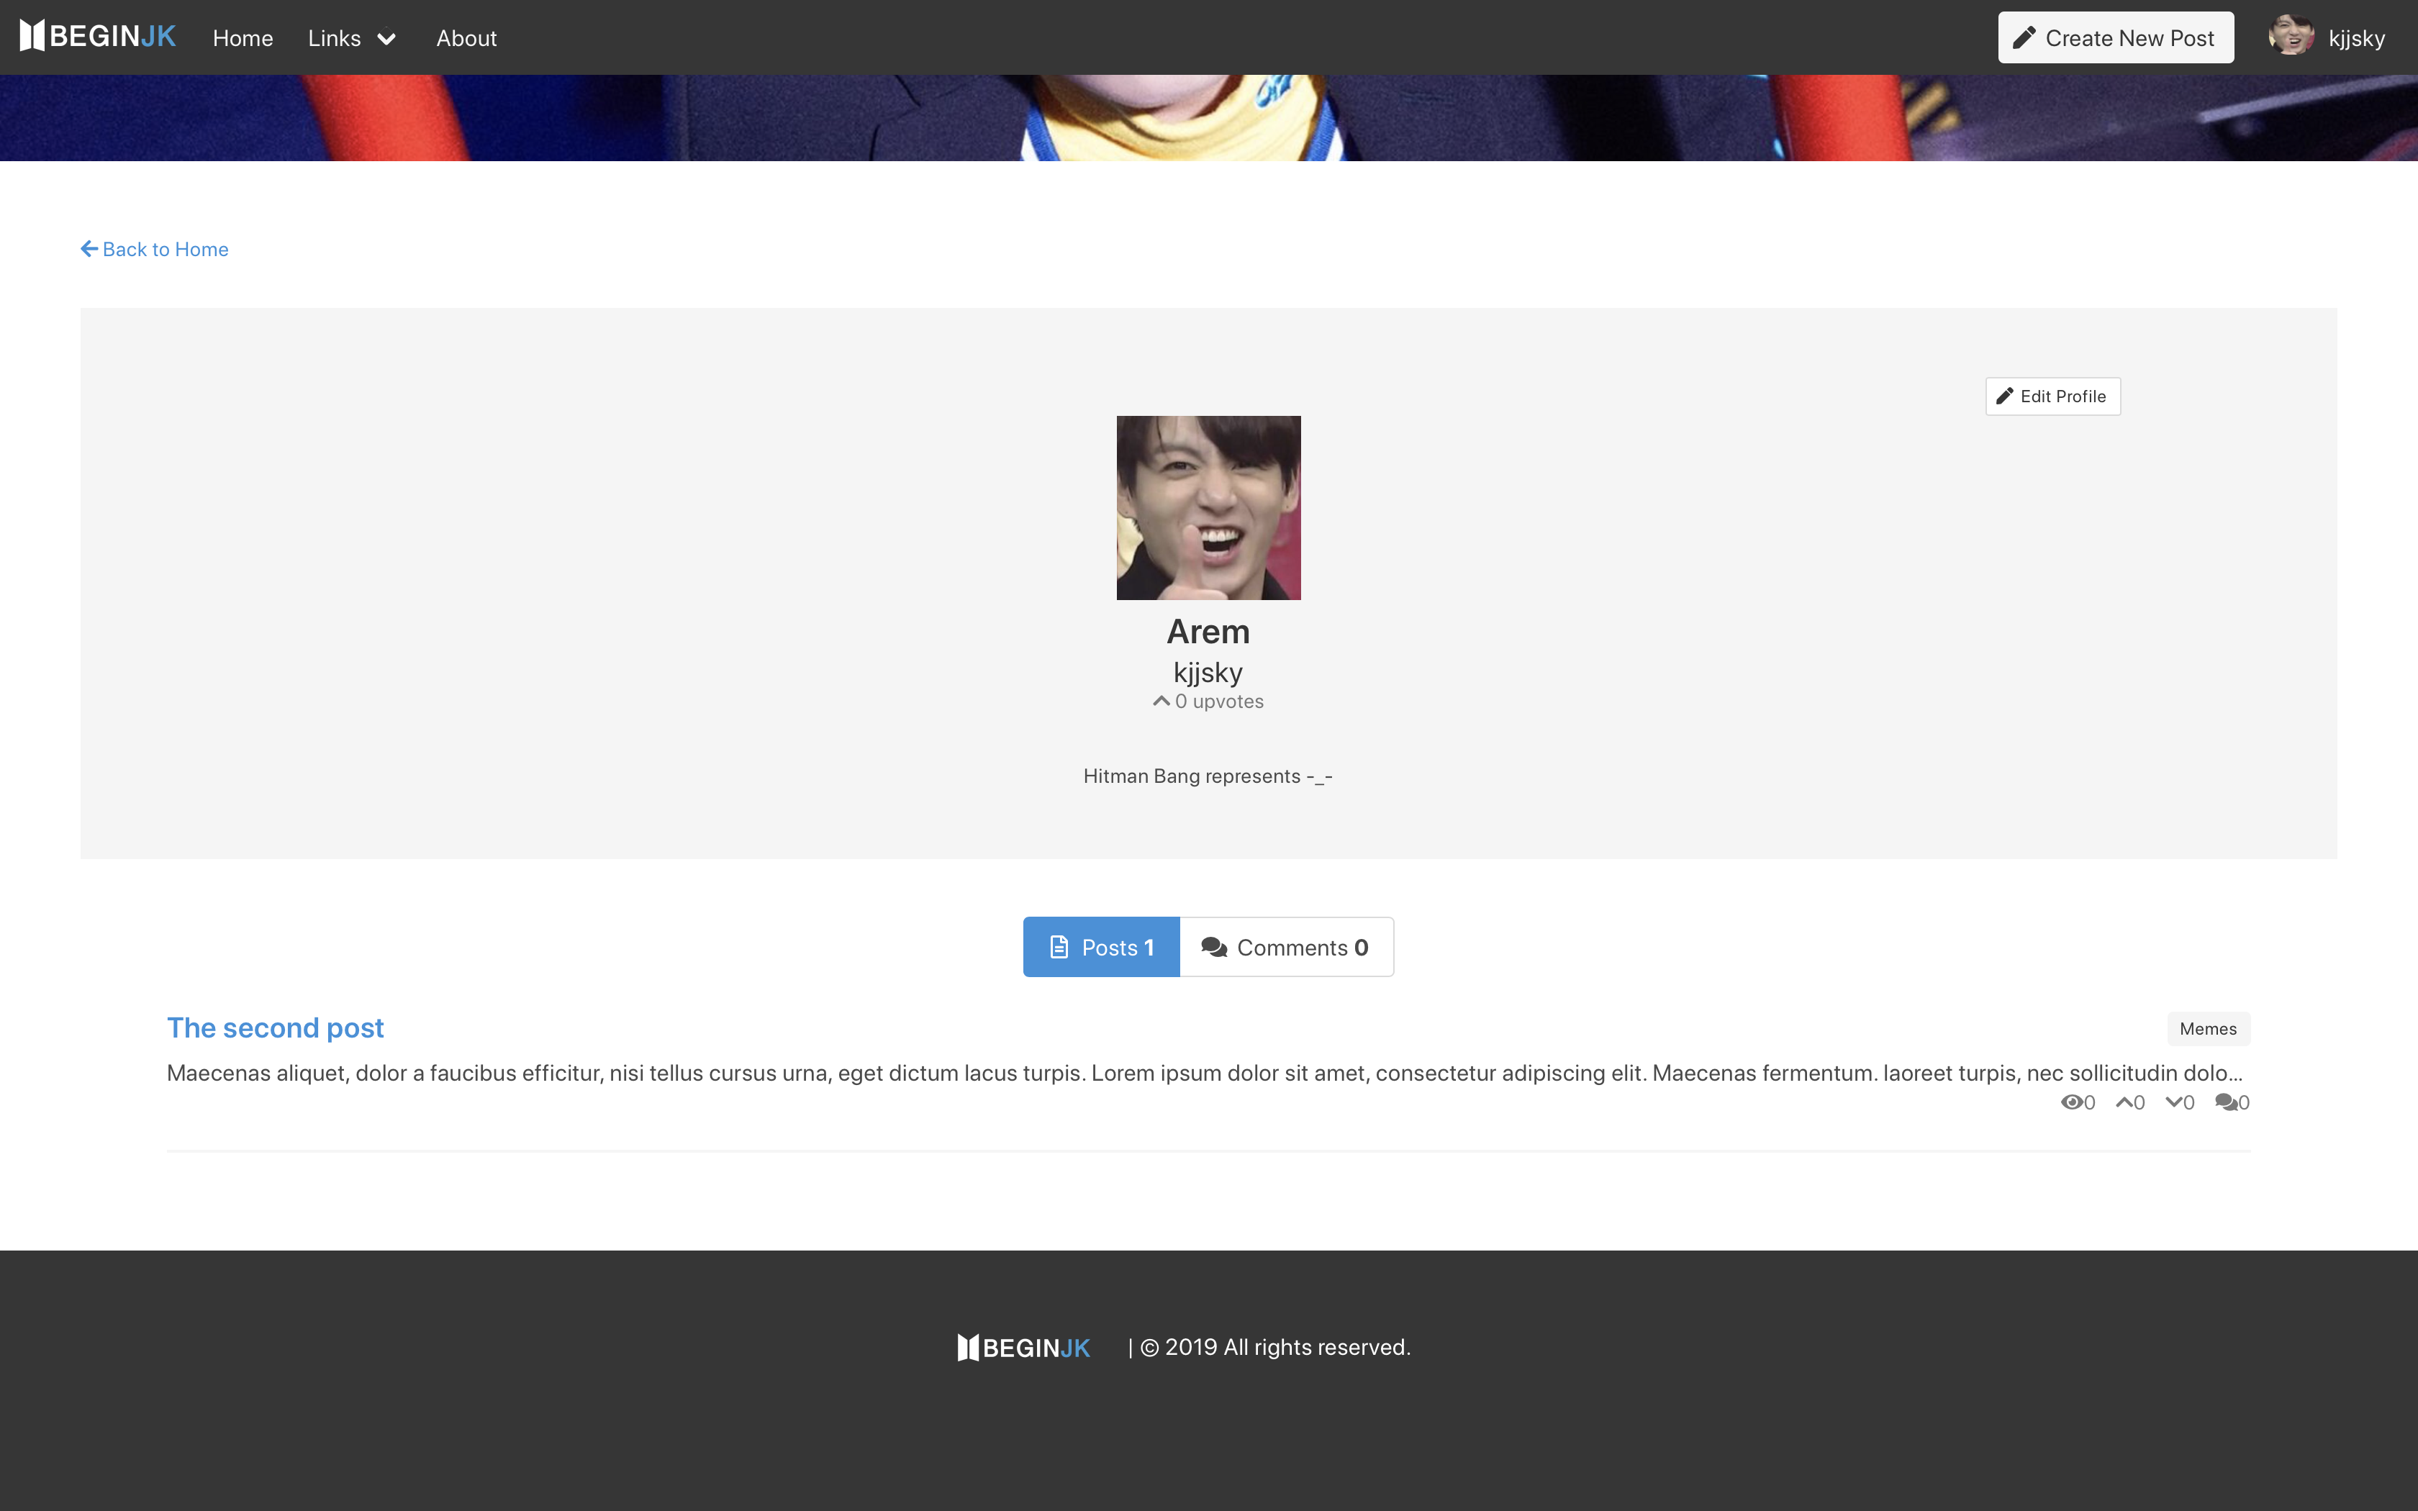The width and height of the screenshot is (2418, 1511).
Task: Open the About page
Action: 466,38
